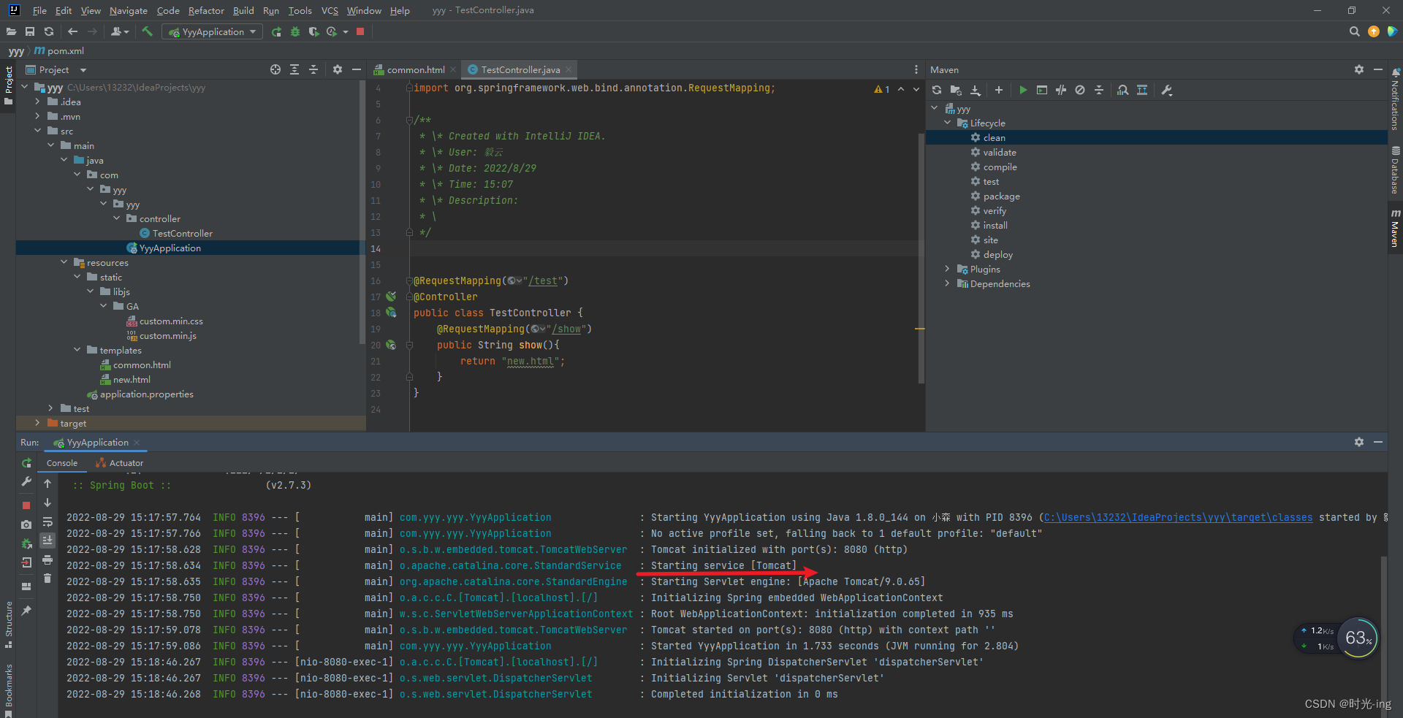The image size is (1403, 718).
Task: Print the console output
Action: click(x=47, y=559)
